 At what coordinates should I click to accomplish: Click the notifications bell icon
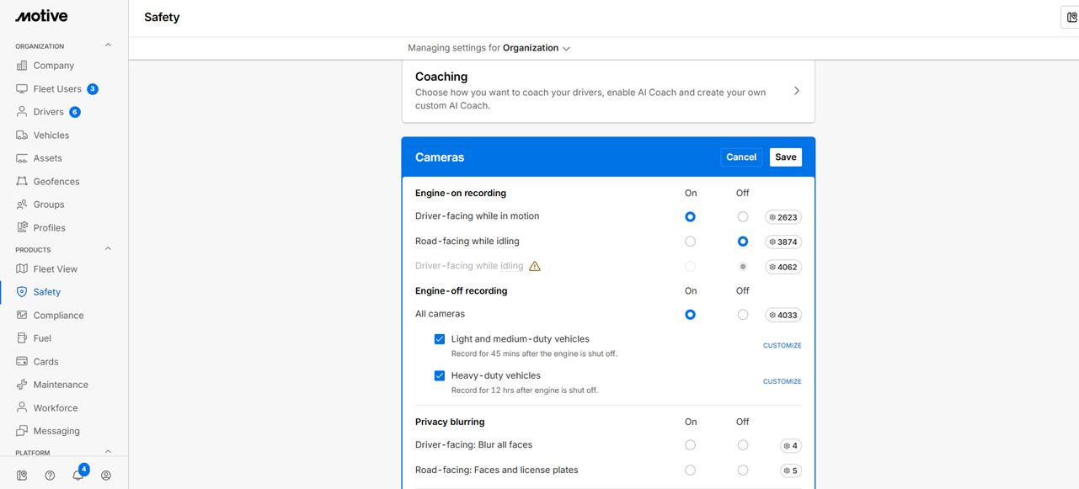coord(77,476)
